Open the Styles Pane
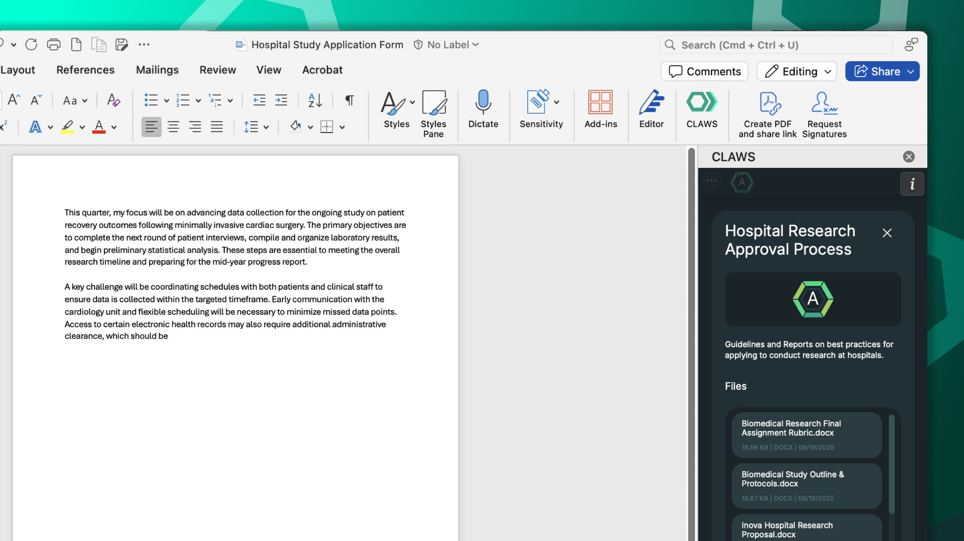 [x=433, y=103]
